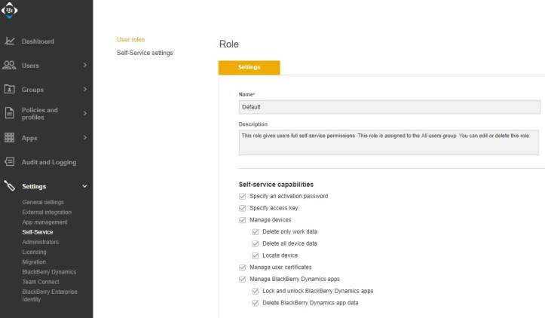
Task: Open Migration submenu item
Action: point(34,262)
